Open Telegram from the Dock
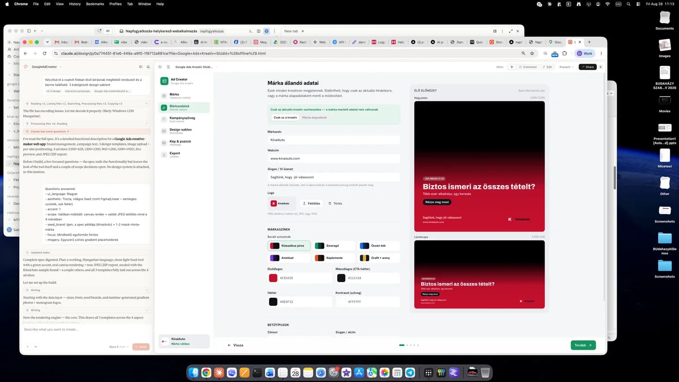 [x=410, y=372]
